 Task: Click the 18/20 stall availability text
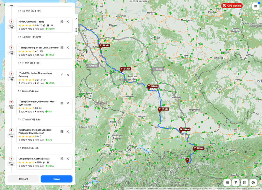[x=51, y=83]
